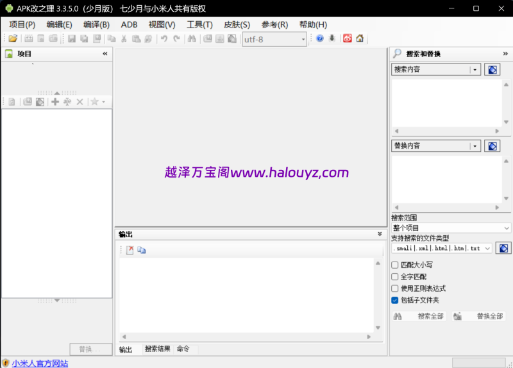Open the 编译(B) menu
513x368 pixels.
pyautogui.click(x=96, y=25)
